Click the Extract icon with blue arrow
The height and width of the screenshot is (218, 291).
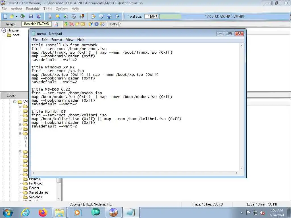coord(91,24)
